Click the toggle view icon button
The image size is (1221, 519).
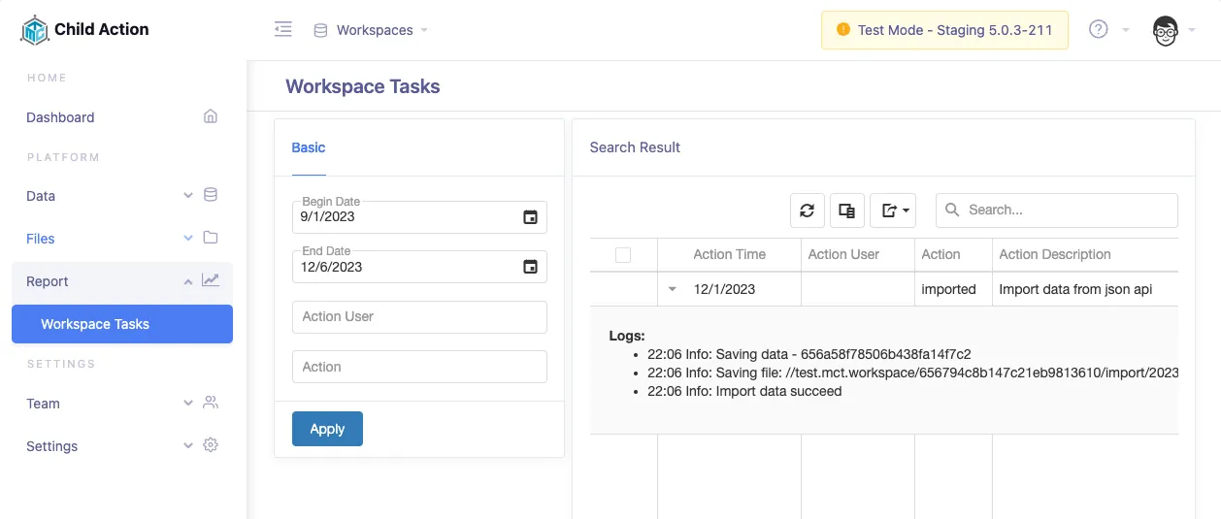point(847,210)
